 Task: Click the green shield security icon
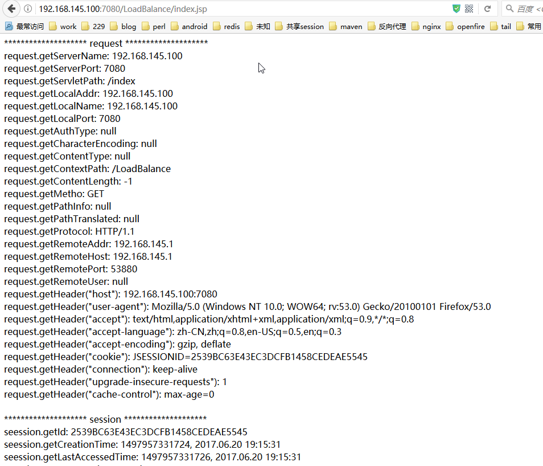coord(456,9)
